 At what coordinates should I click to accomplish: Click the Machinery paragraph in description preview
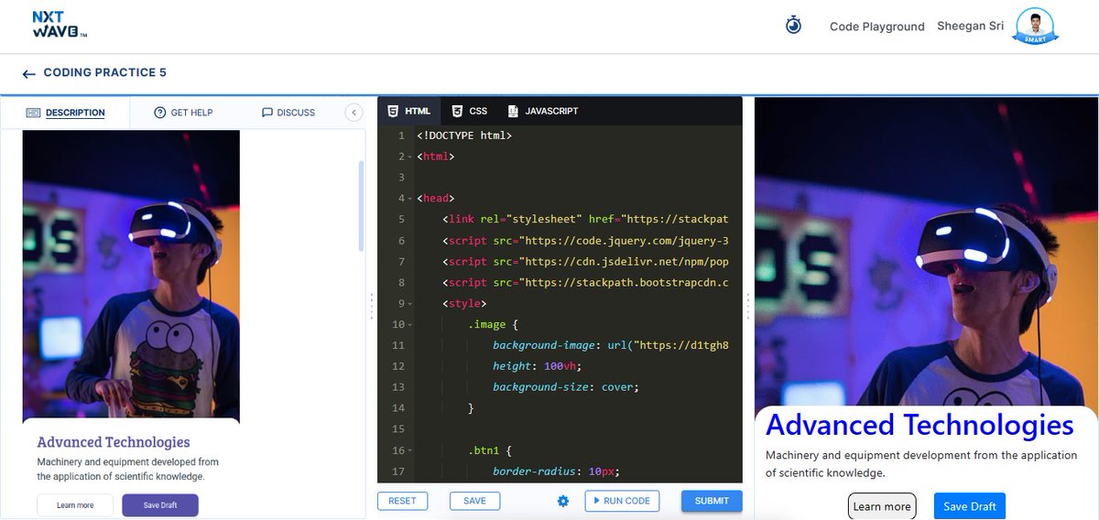click(128, 469)
